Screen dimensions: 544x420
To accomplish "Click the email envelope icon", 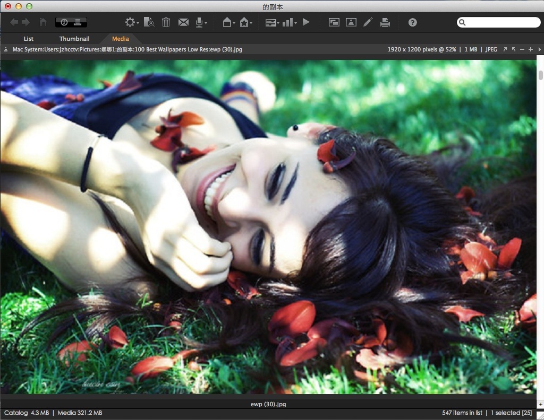I will tap(183, 22).
